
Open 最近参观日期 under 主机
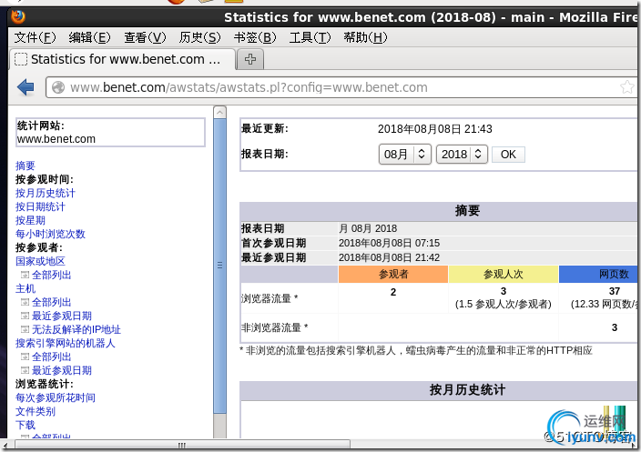tap(62, 316)
